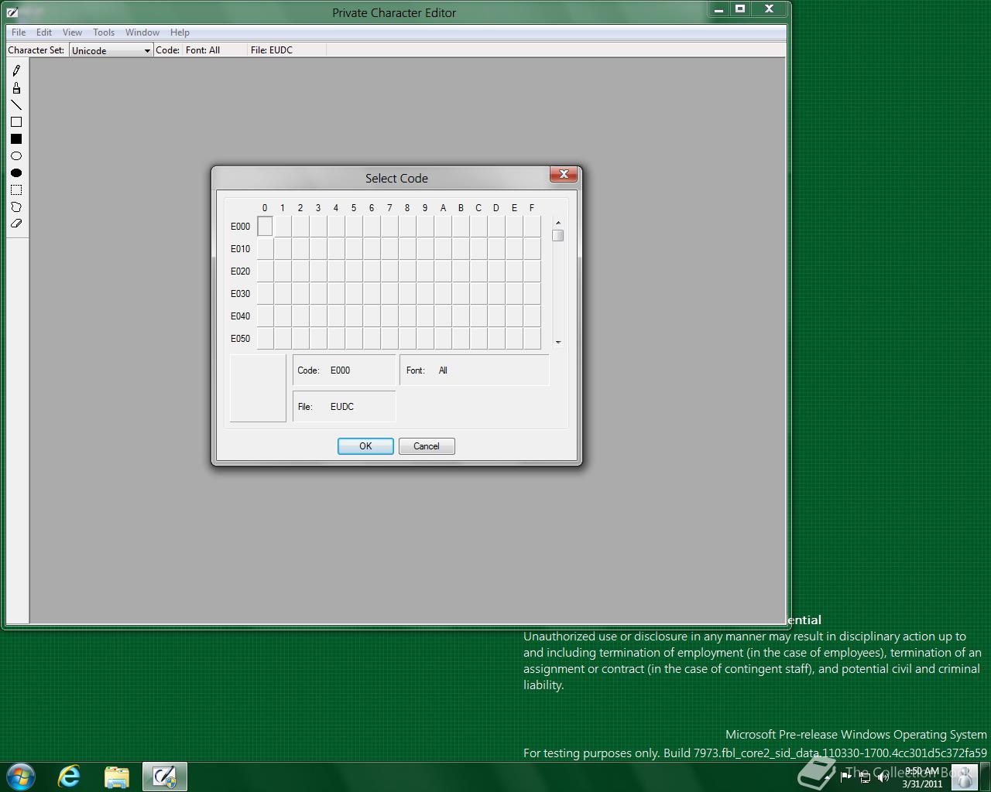This screenshot has height=792, width=991.
Task: Open Internet Explorer from taskbar
Action: 70,776
